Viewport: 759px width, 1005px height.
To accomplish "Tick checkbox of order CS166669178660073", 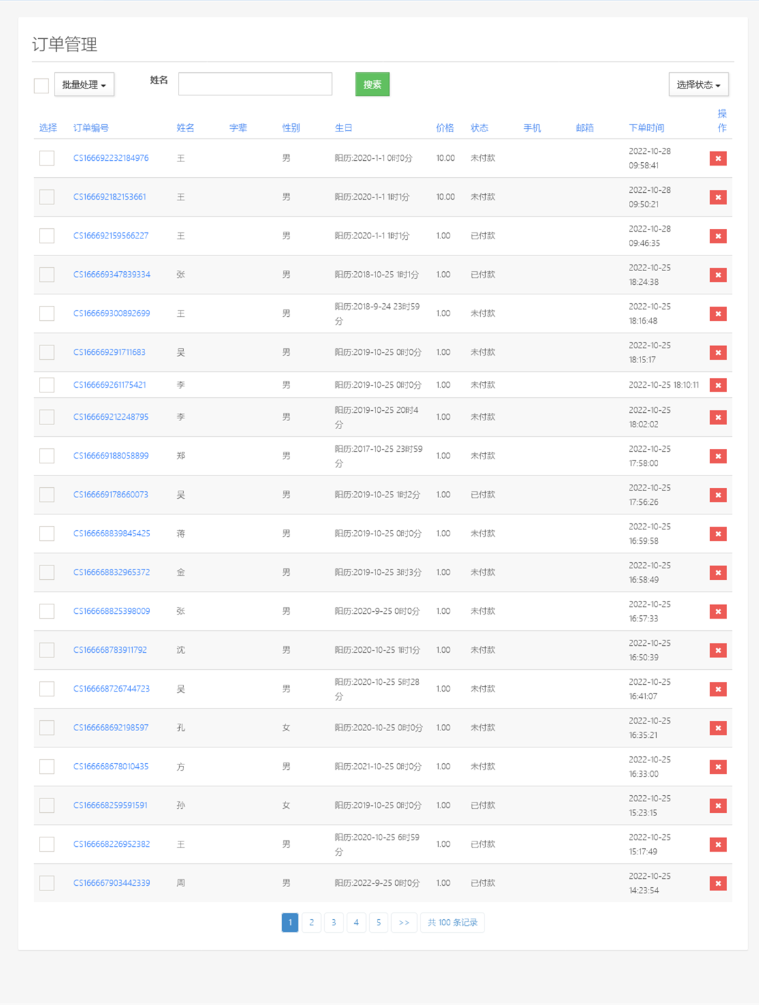I will (47, 495).
